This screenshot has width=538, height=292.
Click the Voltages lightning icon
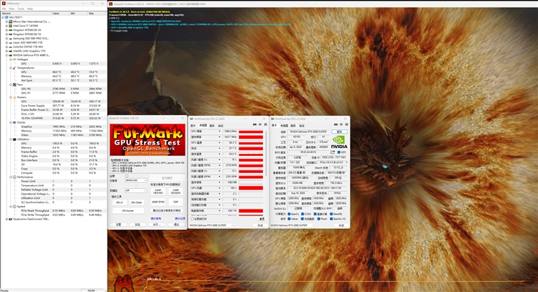click(x=14, y=59)
